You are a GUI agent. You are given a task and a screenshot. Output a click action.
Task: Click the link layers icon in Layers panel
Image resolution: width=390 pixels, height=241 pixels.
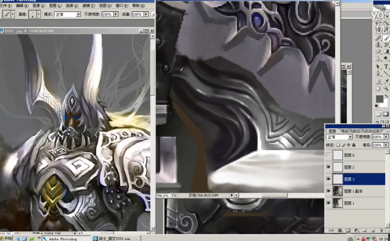(331, 231)
